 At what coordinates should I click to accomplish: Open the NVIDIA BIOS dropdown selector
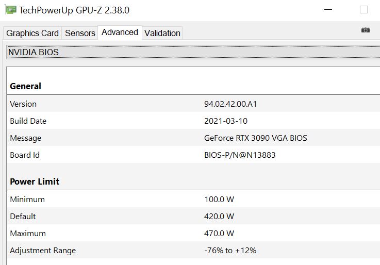click(190, 52)
